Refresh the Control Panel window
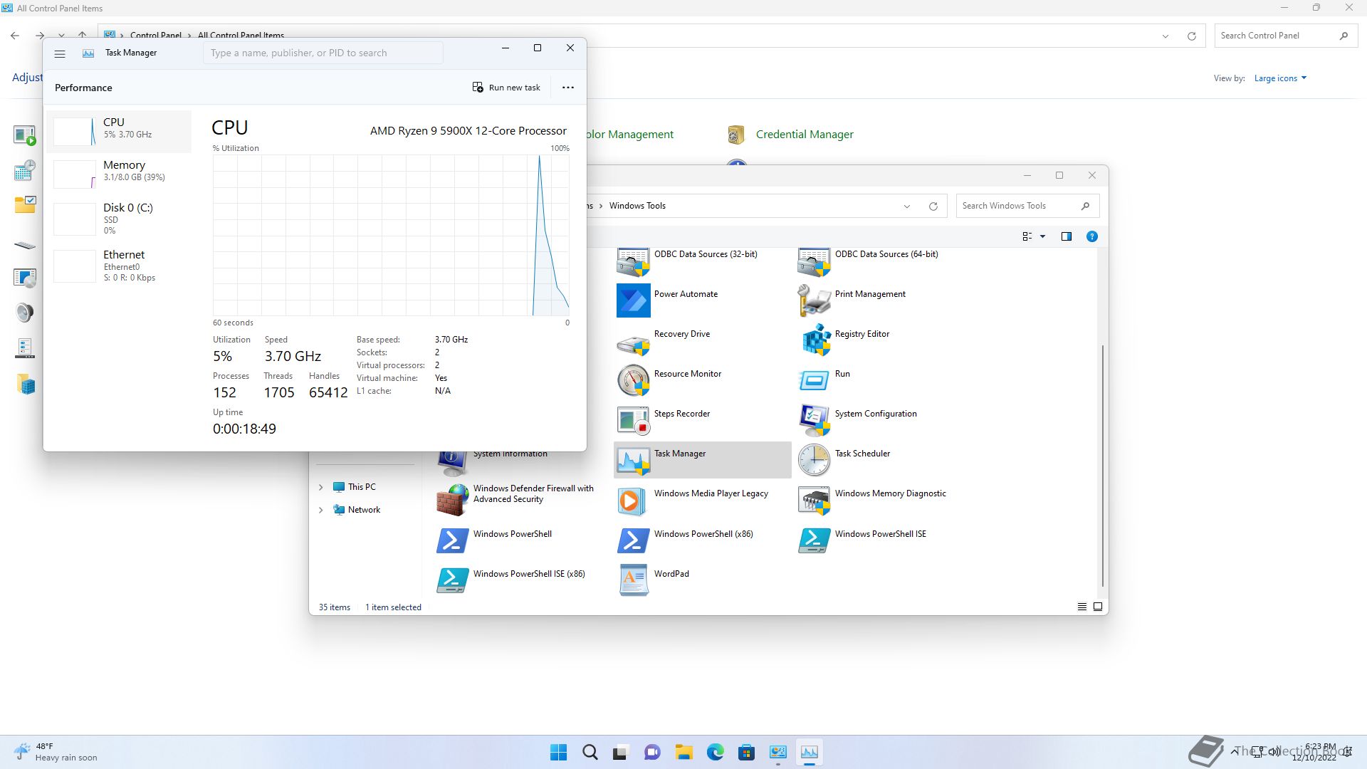 [x=1191, y=36]
